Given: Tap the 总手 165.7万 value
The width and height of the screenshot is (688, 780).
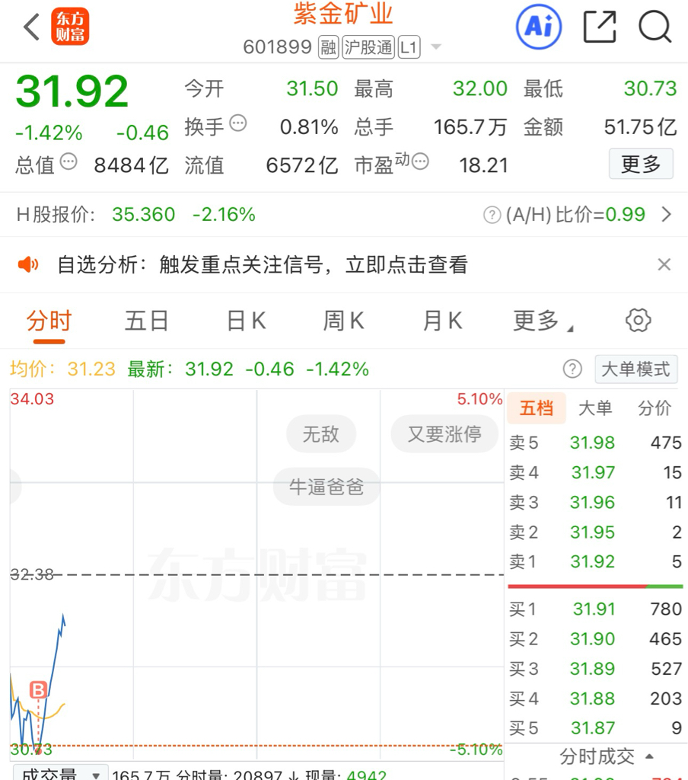Looking at the screenshot, I should pyautogui.click(x=470, y=127).
